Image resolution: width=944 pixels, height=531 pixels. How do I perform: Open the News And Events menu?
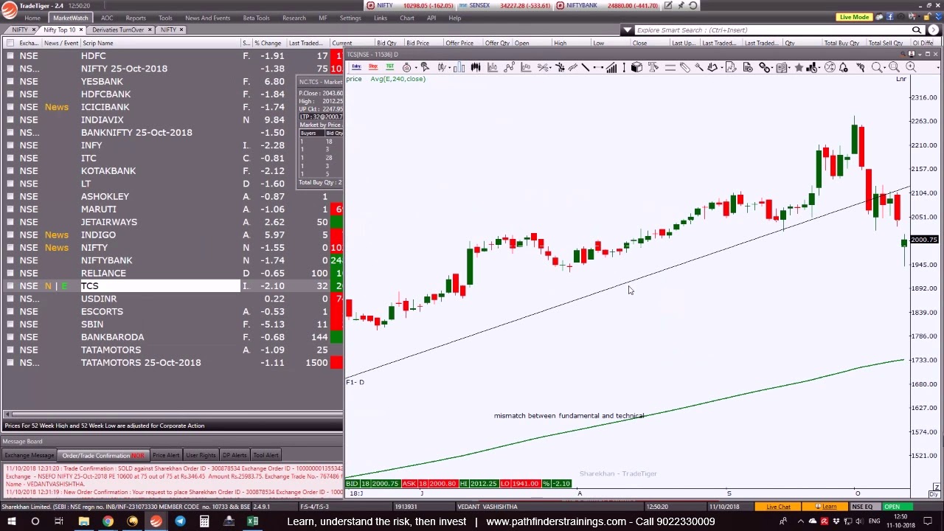click(x=207, y=18)
